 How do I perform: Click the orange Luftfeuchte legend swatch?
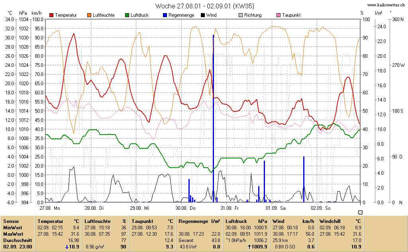89,15
